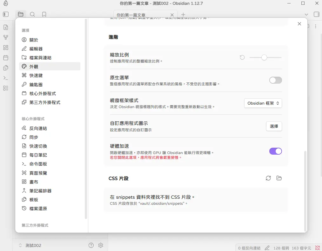Screen dimensions: 322x251
Task: Click 選擇 button for custom app icon
Action: point(274,126)
